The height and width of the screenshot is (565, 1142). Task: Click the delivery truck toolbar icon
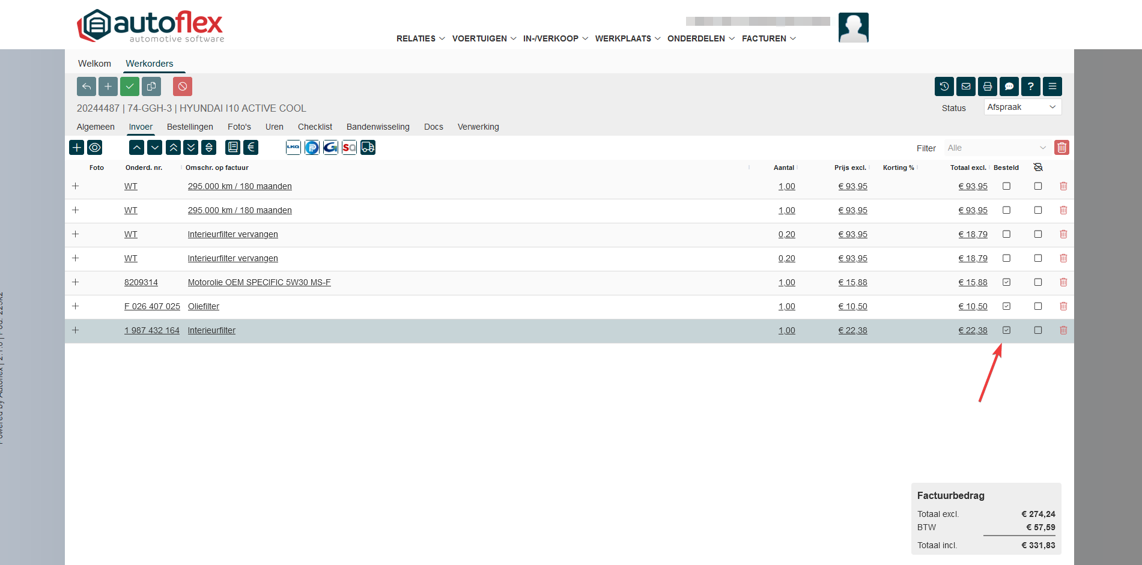click(368, 147)
